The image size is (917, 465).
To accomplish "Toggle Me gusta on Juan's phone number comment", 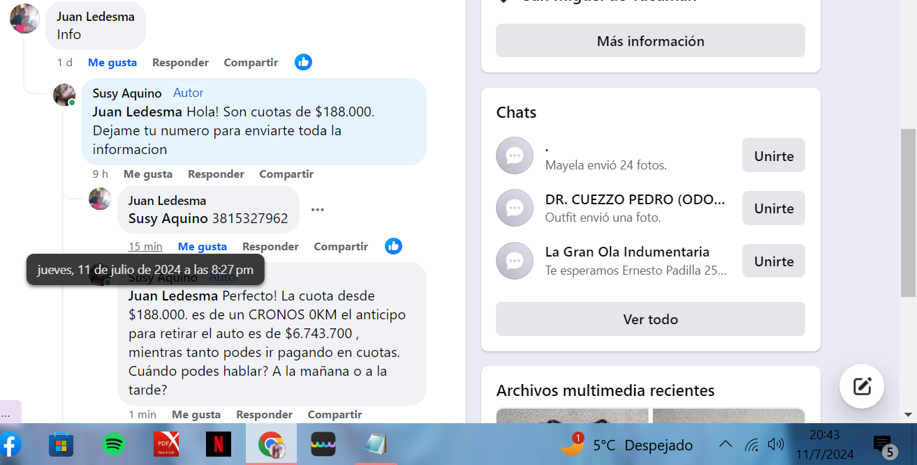I will click(202, 246).
